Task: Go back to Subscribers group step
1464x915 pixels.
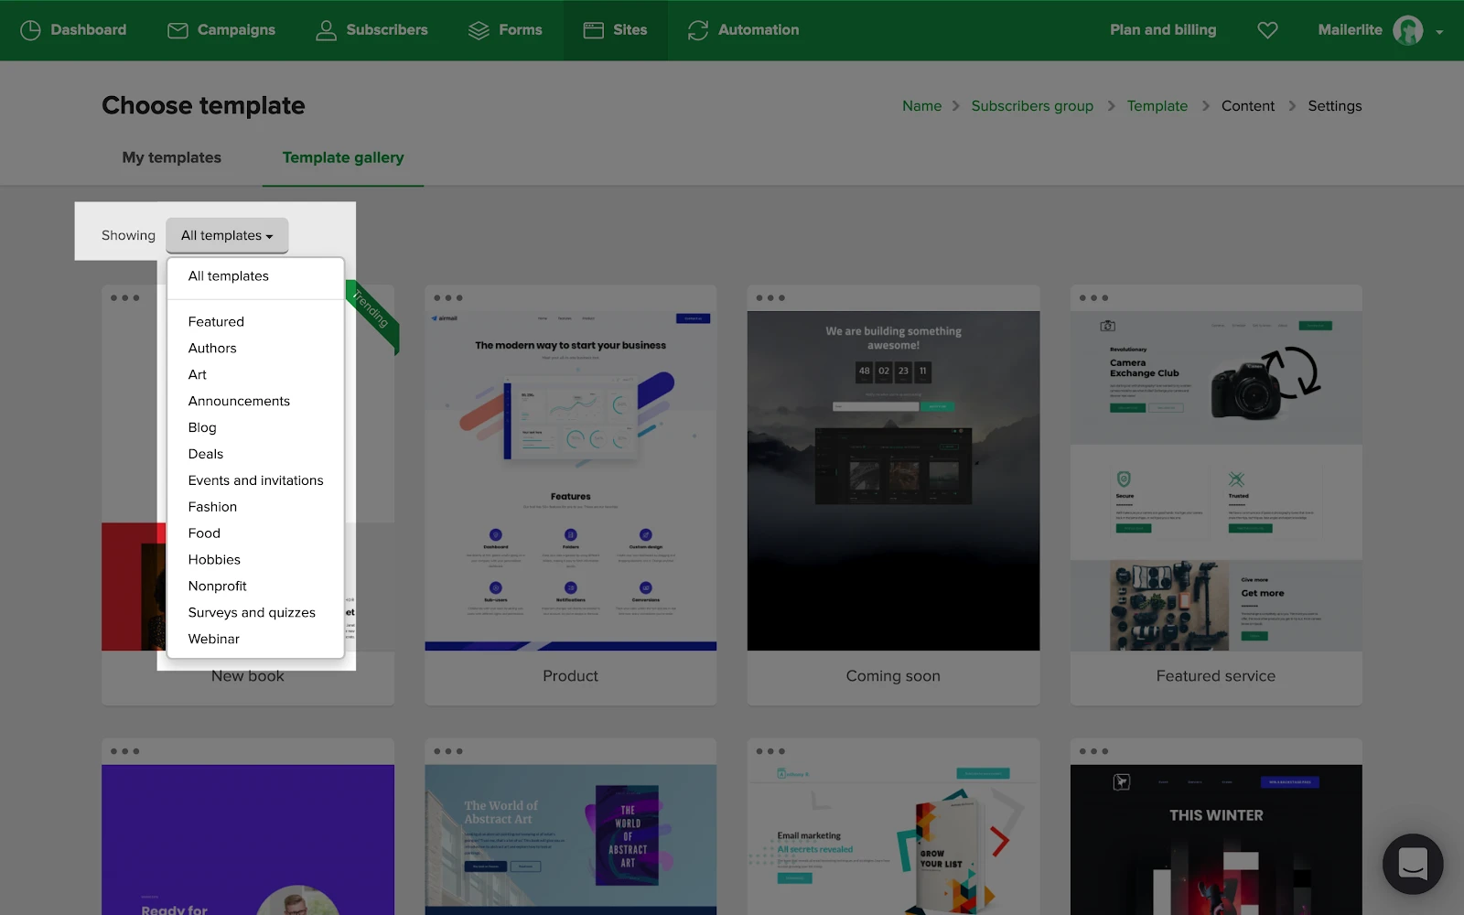Action: [1032, 106]
